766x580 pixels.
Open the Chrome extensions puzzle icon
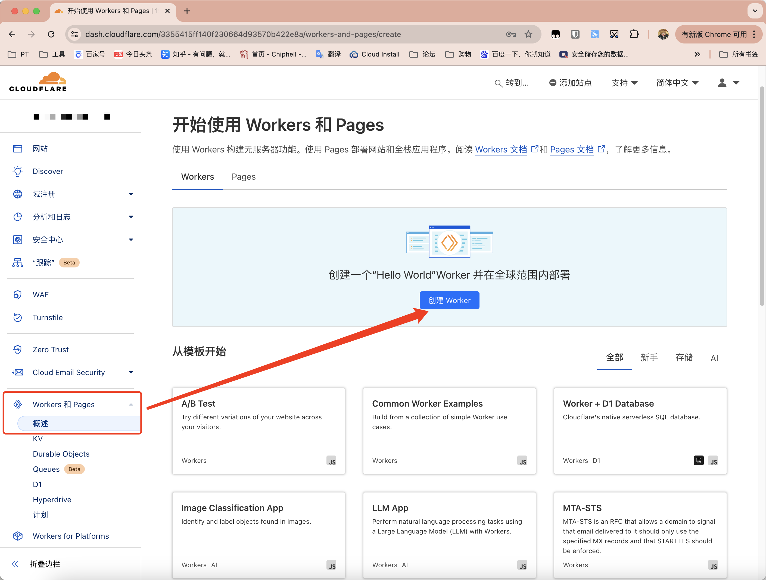point(634,34)
